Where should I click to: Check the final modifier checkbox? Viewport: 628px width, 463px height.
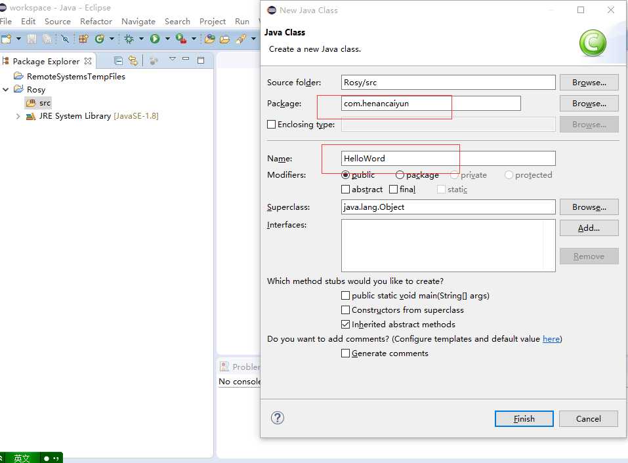click(x=393, y=190)
